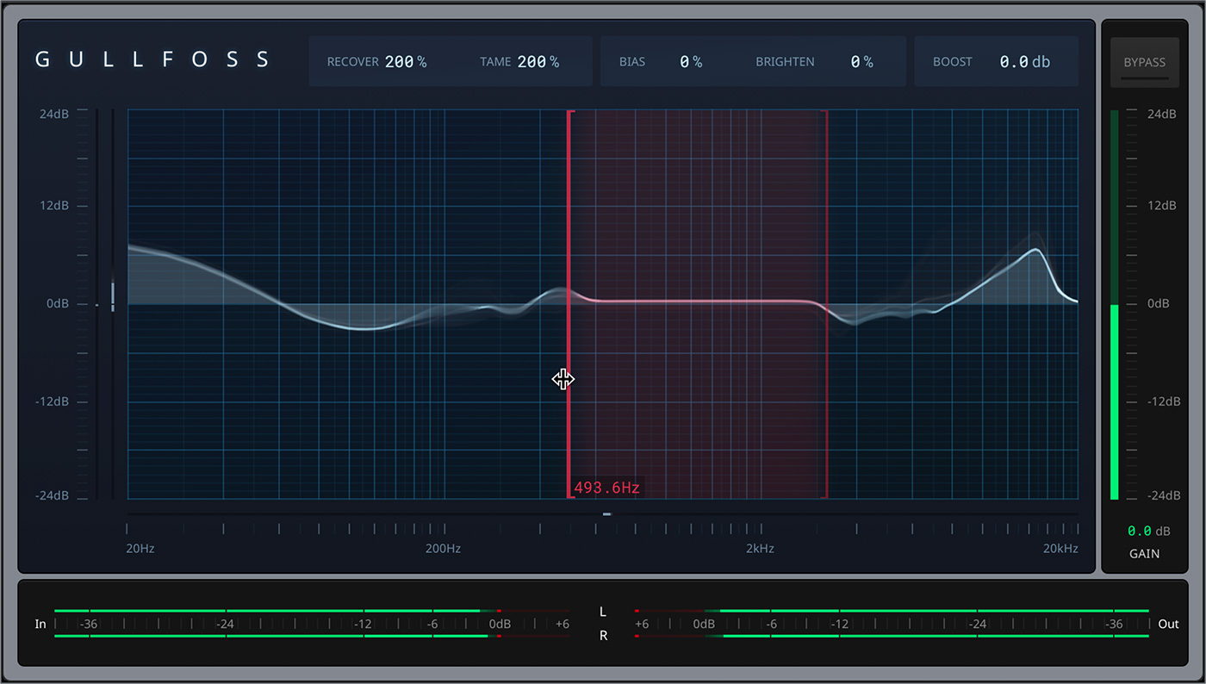Click the input L channel level meter

[312, 611]
